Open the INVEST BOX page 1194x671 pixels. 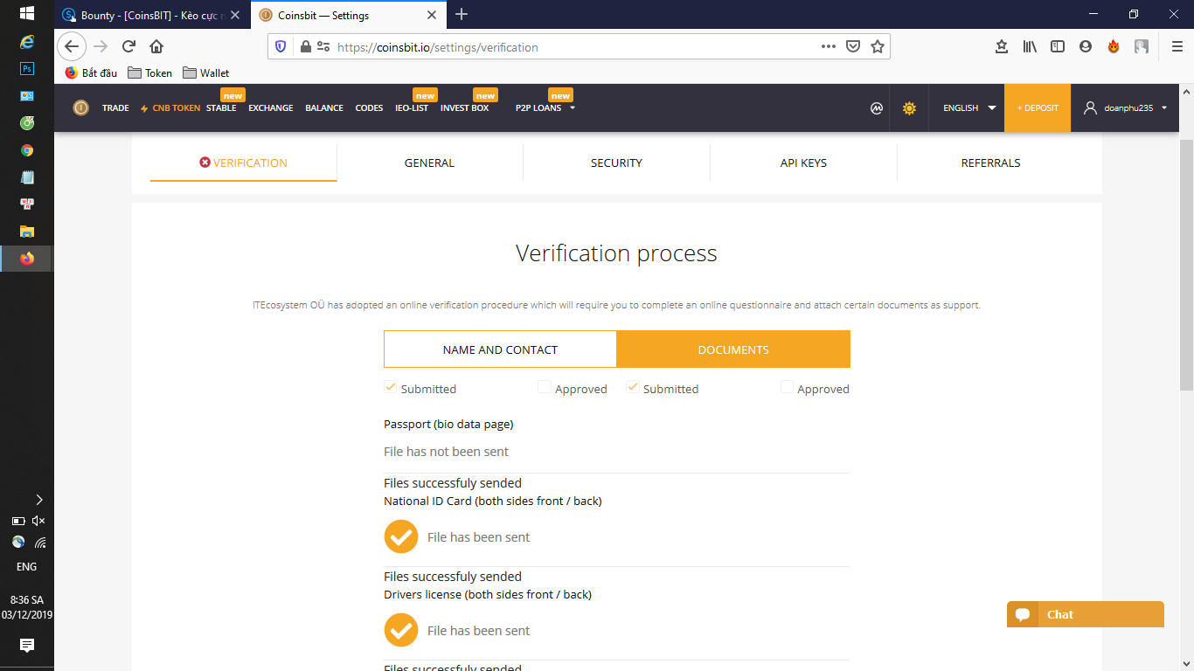click(465, 108)
